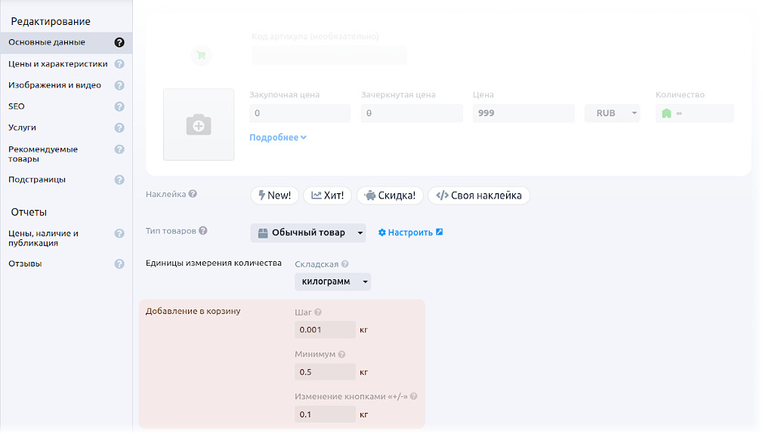Apply the New! sticker
The height and width of the screenshot is (434, 763).
pos(274,195)
